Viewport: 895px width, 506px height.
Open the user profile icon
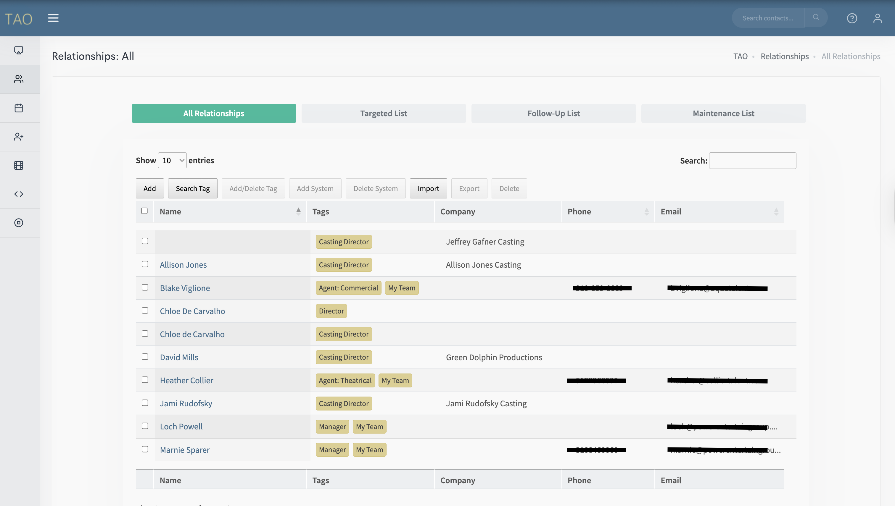point(877,18)
